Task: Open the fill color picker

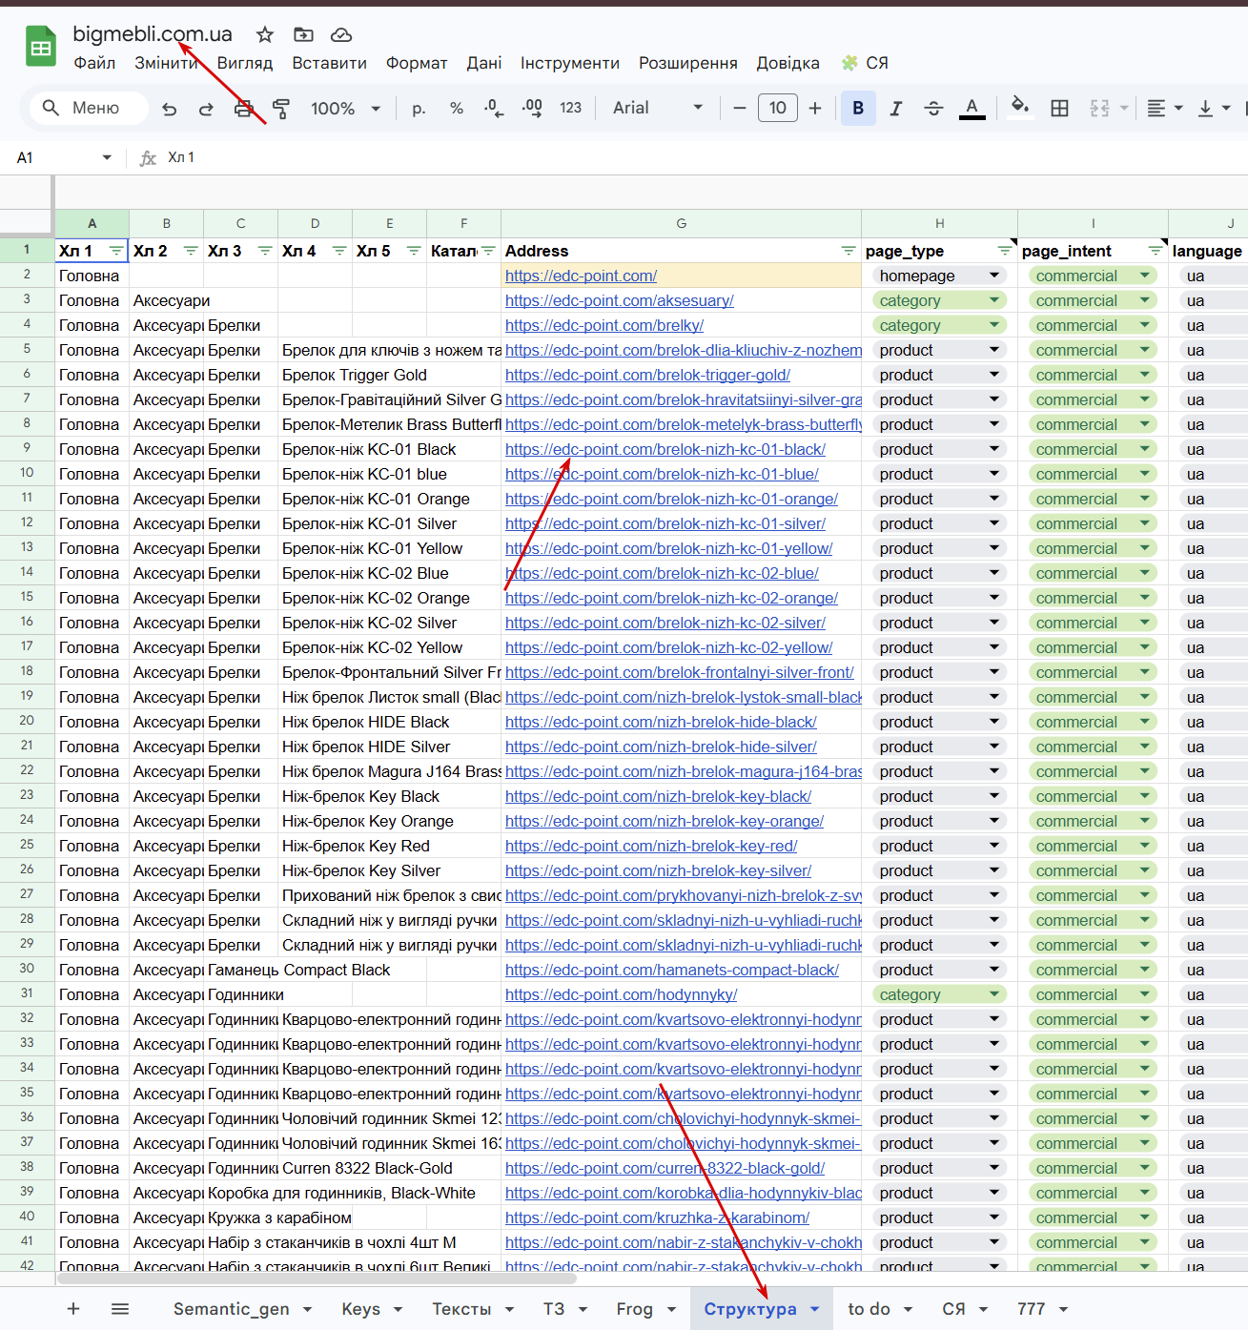Action: pos(1020,107)
